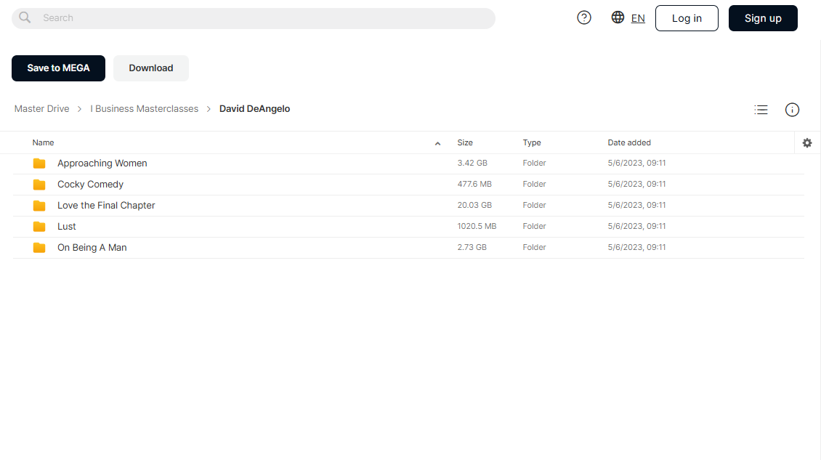The image size is (821, 460).
Task: Select the Lust folder icon
Action: click(39, 226)
